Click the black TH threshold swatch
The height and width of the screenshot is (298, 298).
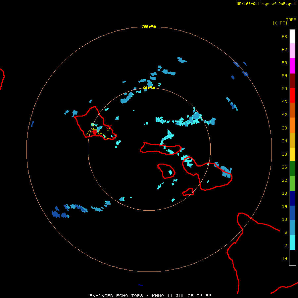[292, 258]
